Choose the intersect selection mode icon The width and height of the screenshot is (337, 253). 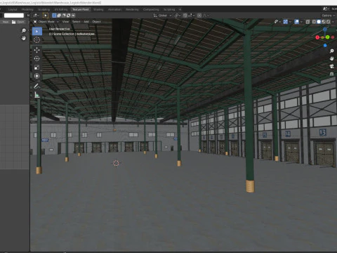(73, 15)
